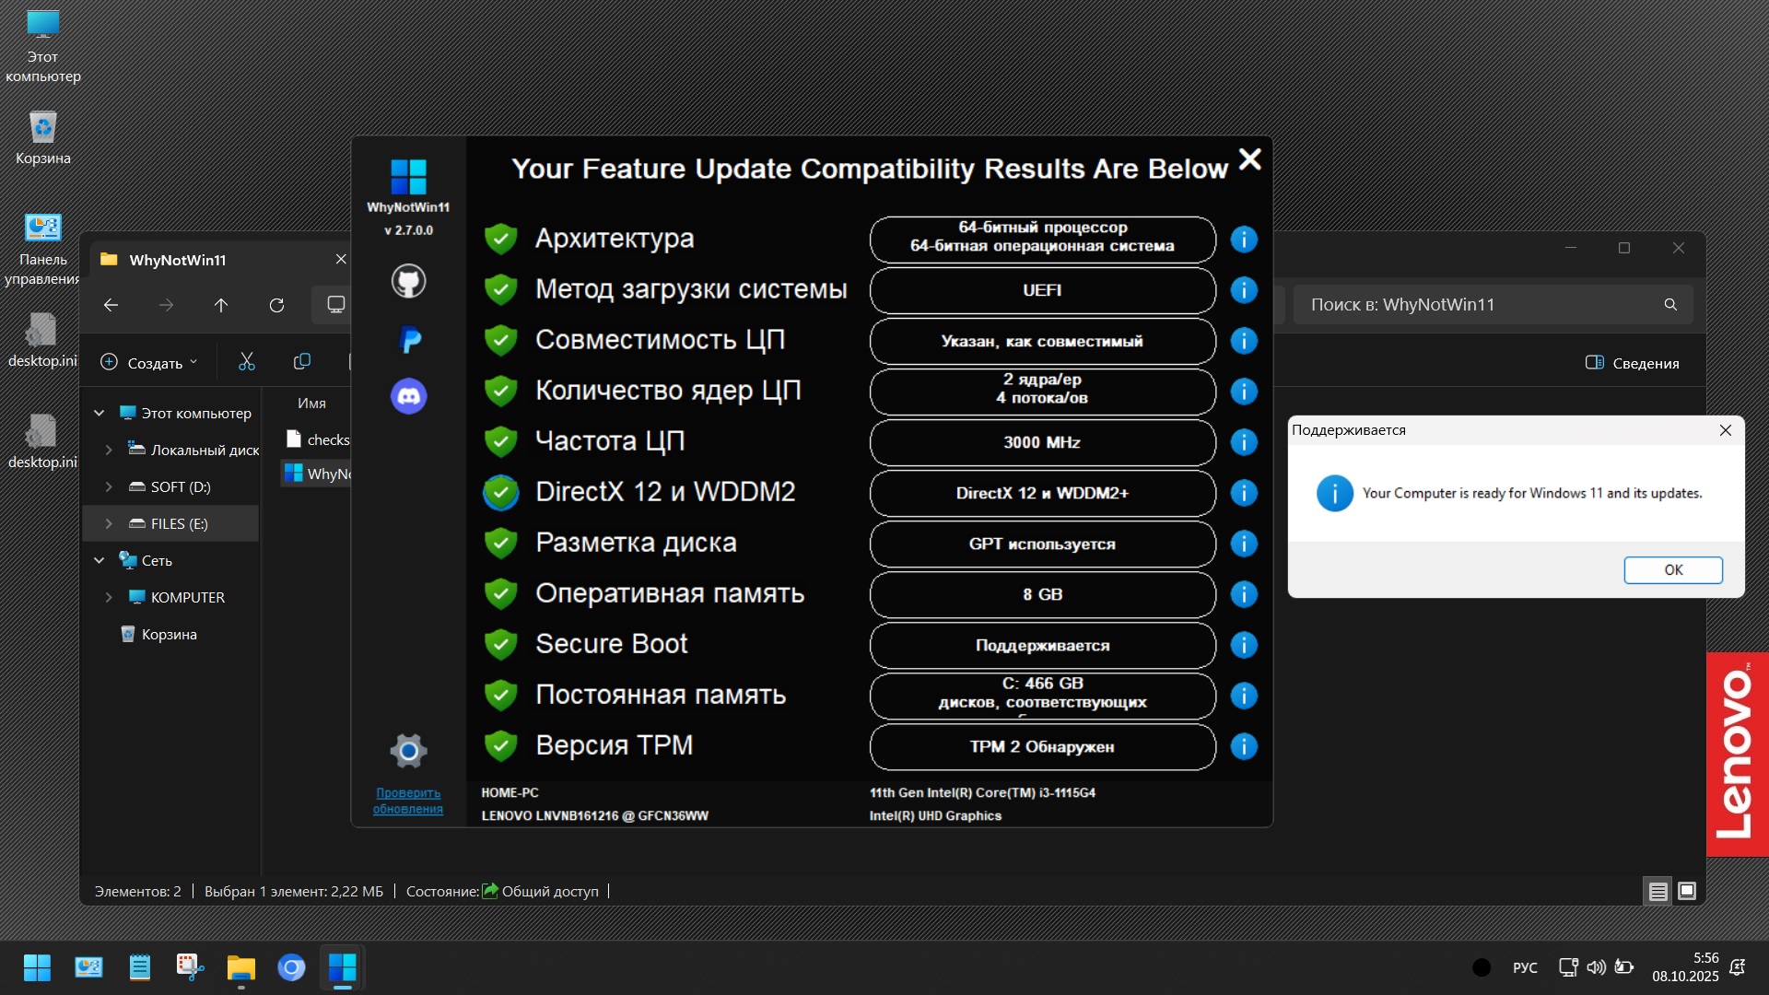This screenshot has height=995, width=1769.
Task: Open the Discord icon in sidebar
Action: 408,396
